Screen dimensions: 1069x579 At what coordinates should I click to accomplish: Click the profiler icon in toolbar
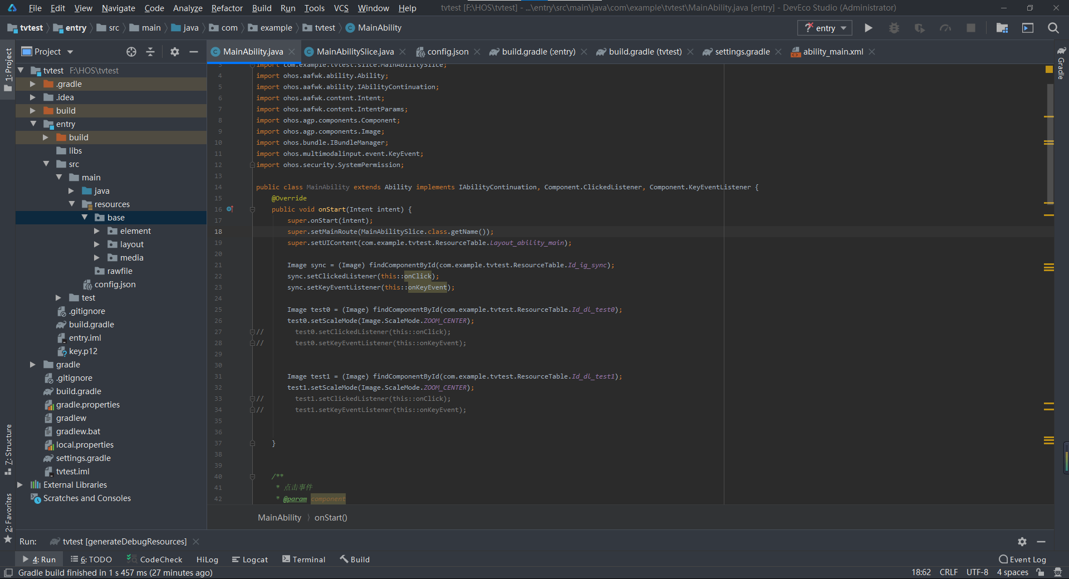click(x=945, y=28)
